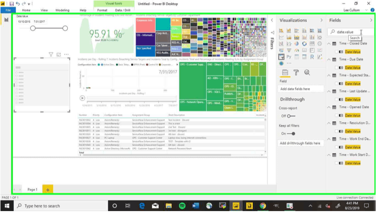This screenshot has width=376, height=212.
Task: Switch to the Modeling ribbon tab
Action: click(x=62, y=10)
